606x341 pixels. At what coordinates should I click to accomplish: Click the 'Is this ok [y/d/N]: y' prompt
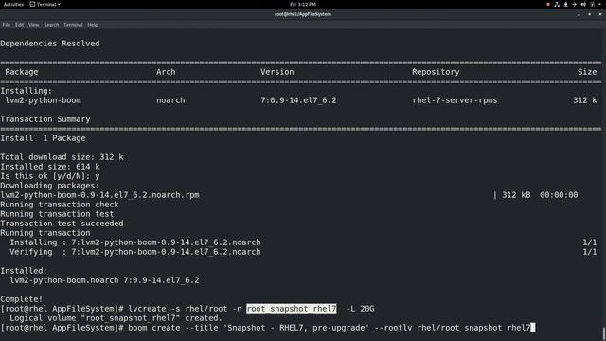tap(50, 176)
